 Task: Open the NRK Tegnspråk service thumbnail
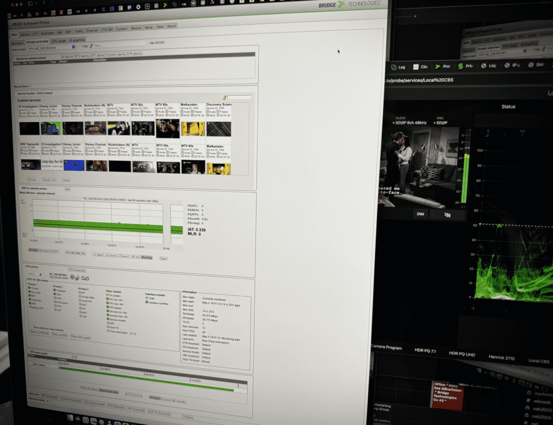tap(31, 164)
